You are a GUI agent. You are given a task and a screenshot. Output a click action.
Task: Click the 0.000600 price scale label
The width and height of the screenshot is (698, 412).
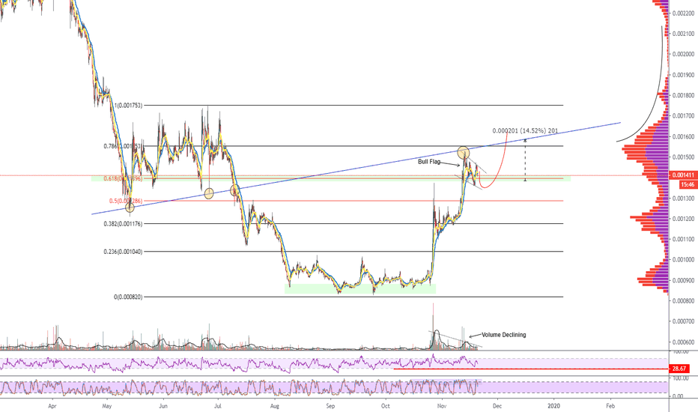(683, 342)
